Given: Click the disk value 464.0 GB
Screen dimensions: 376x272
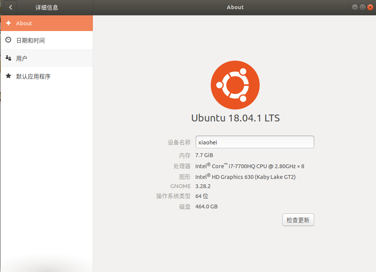Looking at the screenshot, I should coord(206,206).
